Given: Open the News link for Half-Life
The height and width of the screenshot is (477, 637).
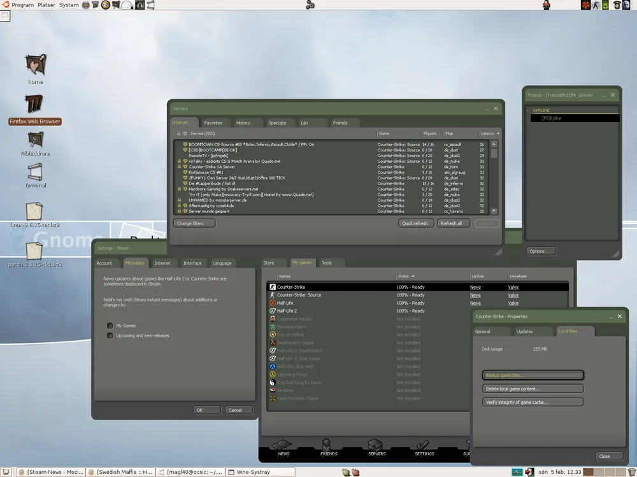Looking at the screenshot, I should tap(475, 303).
